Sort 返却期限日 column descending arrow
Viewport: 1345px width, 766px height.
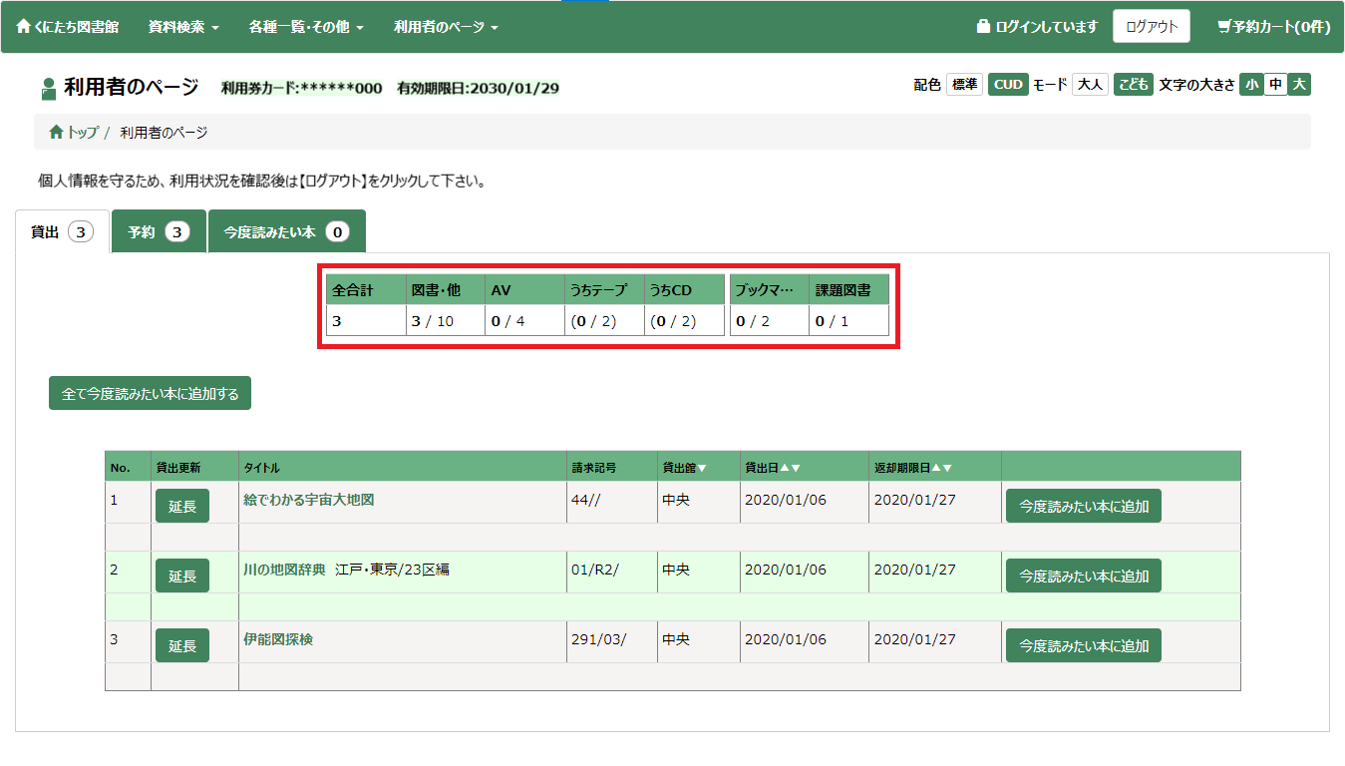coord(946,468)
